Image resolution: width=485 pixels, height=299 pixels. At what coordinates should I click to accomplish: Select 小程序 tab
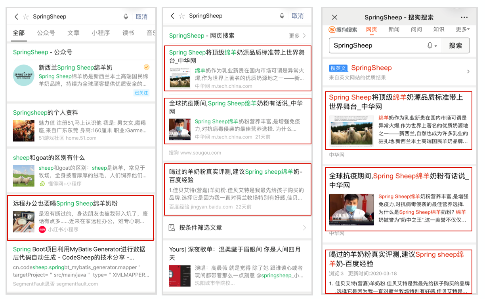pos(101,33)
